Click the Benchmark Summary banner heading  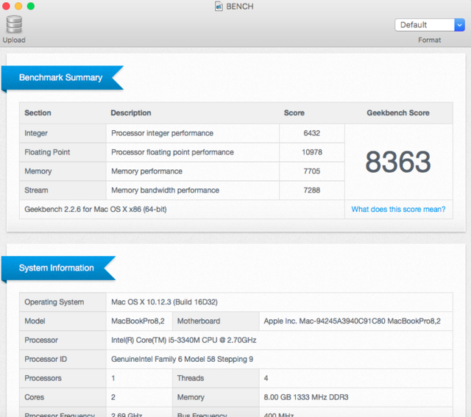(x=60, y=77)
